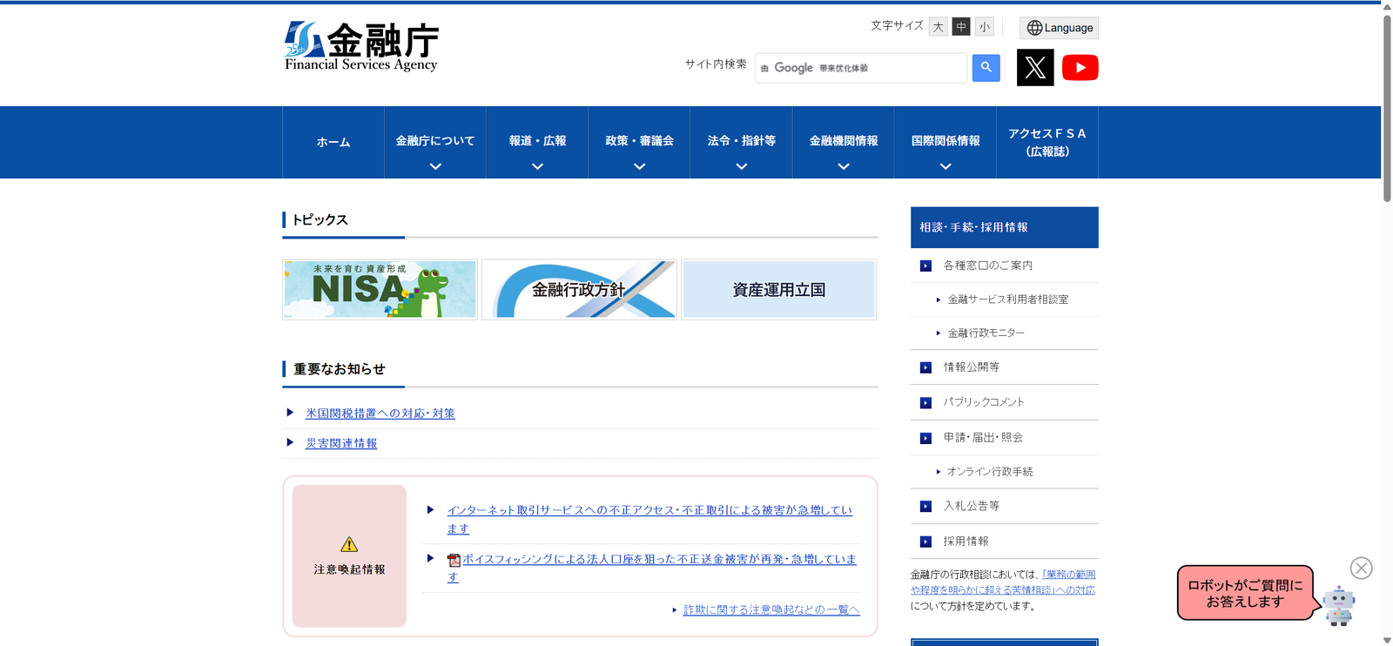The image size is (1393, 646).
Task: Open アクセスFSA (広報誌) menu item
Action: pos(1046,143)
